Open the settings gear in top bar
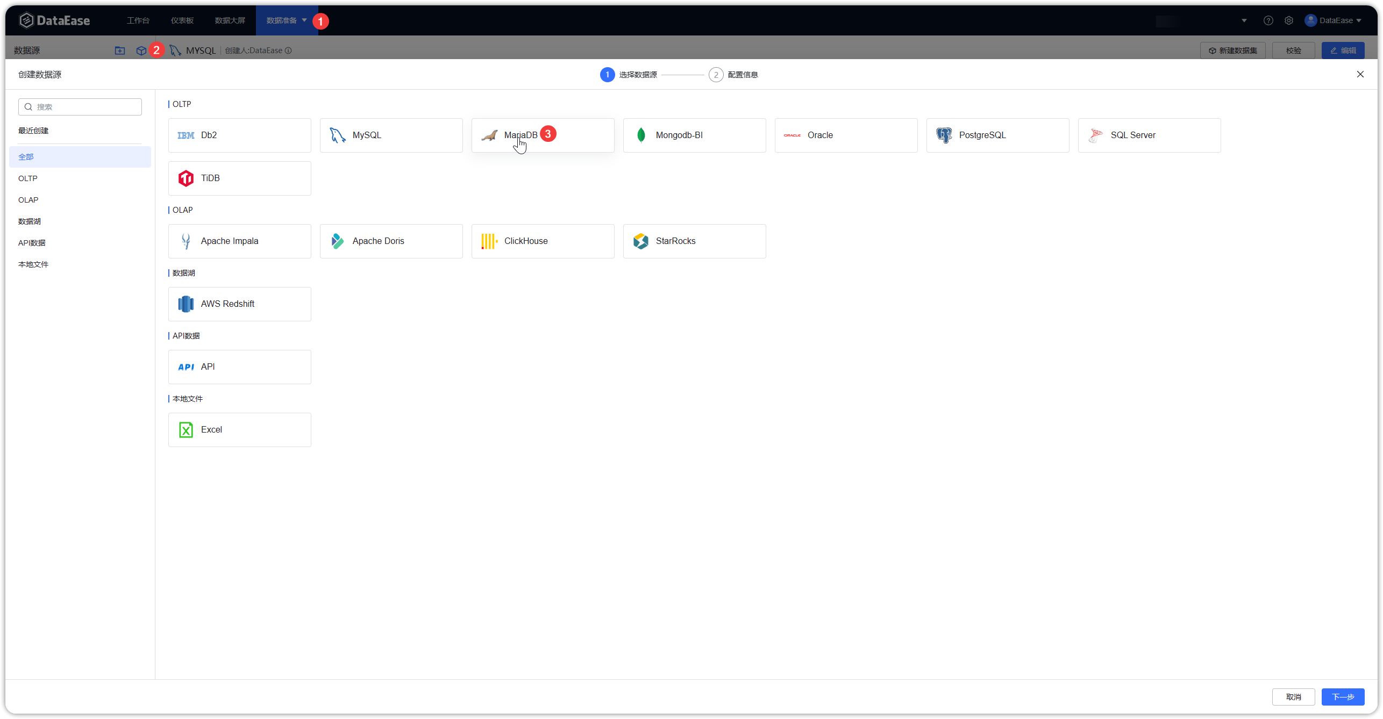 pyautogui.click(x=1289, y=20)
